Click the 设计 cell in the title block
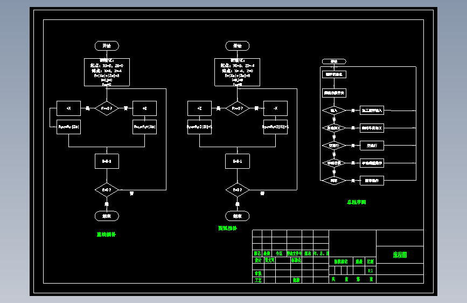 point(258,260)
